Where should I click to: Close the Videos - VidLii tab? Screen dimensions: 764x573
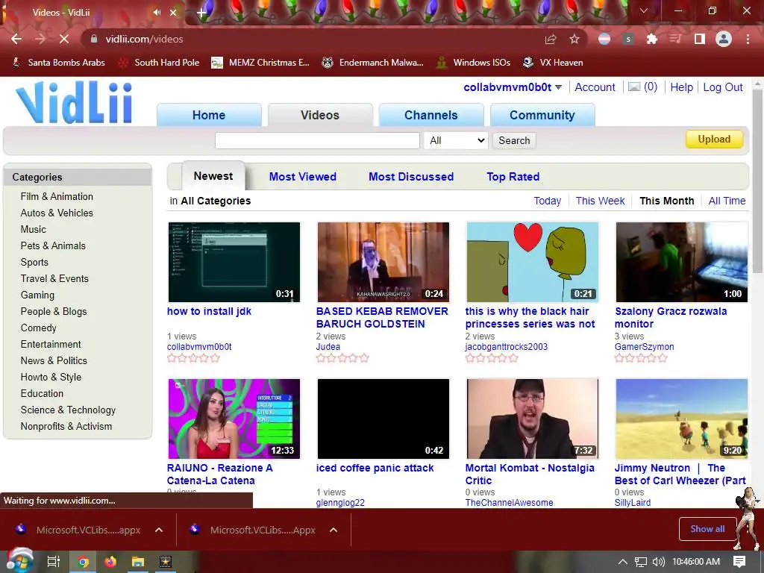173,13
